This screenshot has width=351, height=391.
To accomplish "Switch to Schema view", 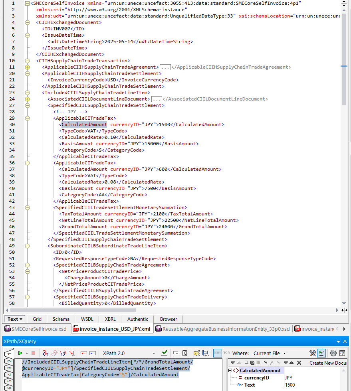I will pyautogui.click(x=61, y=319).
